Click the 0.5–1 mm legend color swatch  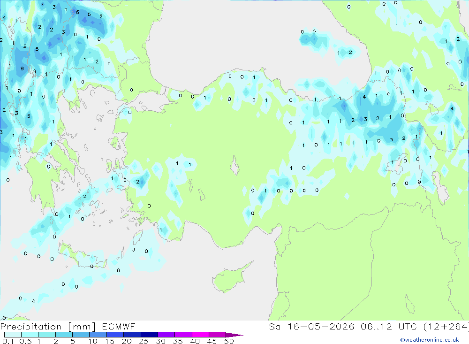tap(30, 335)
